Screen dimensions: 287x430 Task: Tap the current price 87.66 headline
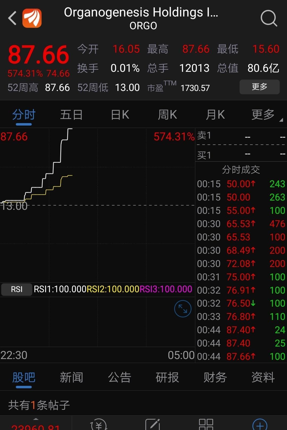click(39, 55)
